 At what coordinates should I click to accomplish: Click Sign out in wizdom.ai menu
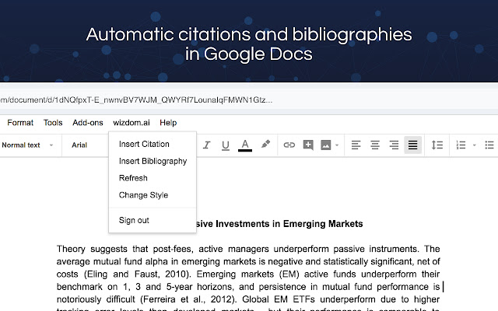click(x=134, y=220)
